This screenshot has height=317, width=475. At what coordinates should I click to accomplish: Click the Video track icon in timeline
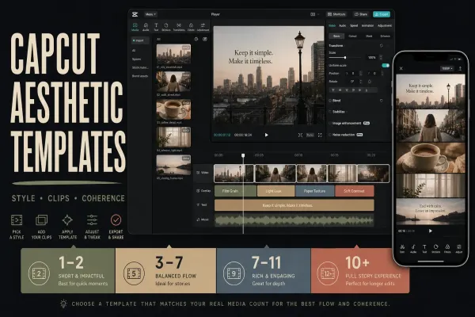198,173
